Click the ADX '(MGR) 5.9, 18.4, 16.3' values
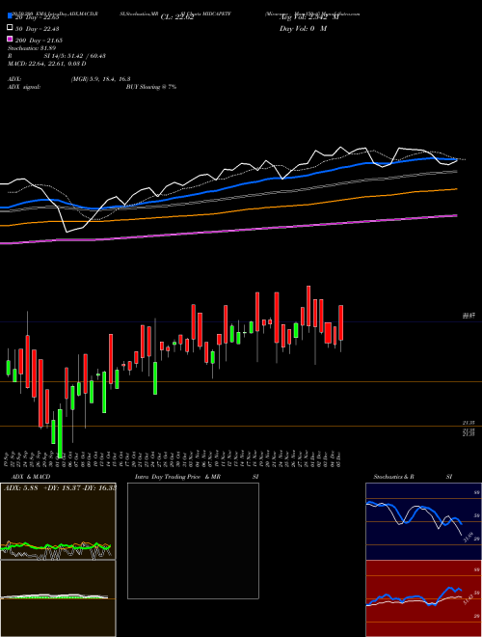This screenshot has height=637, width=482. point(100,79)
